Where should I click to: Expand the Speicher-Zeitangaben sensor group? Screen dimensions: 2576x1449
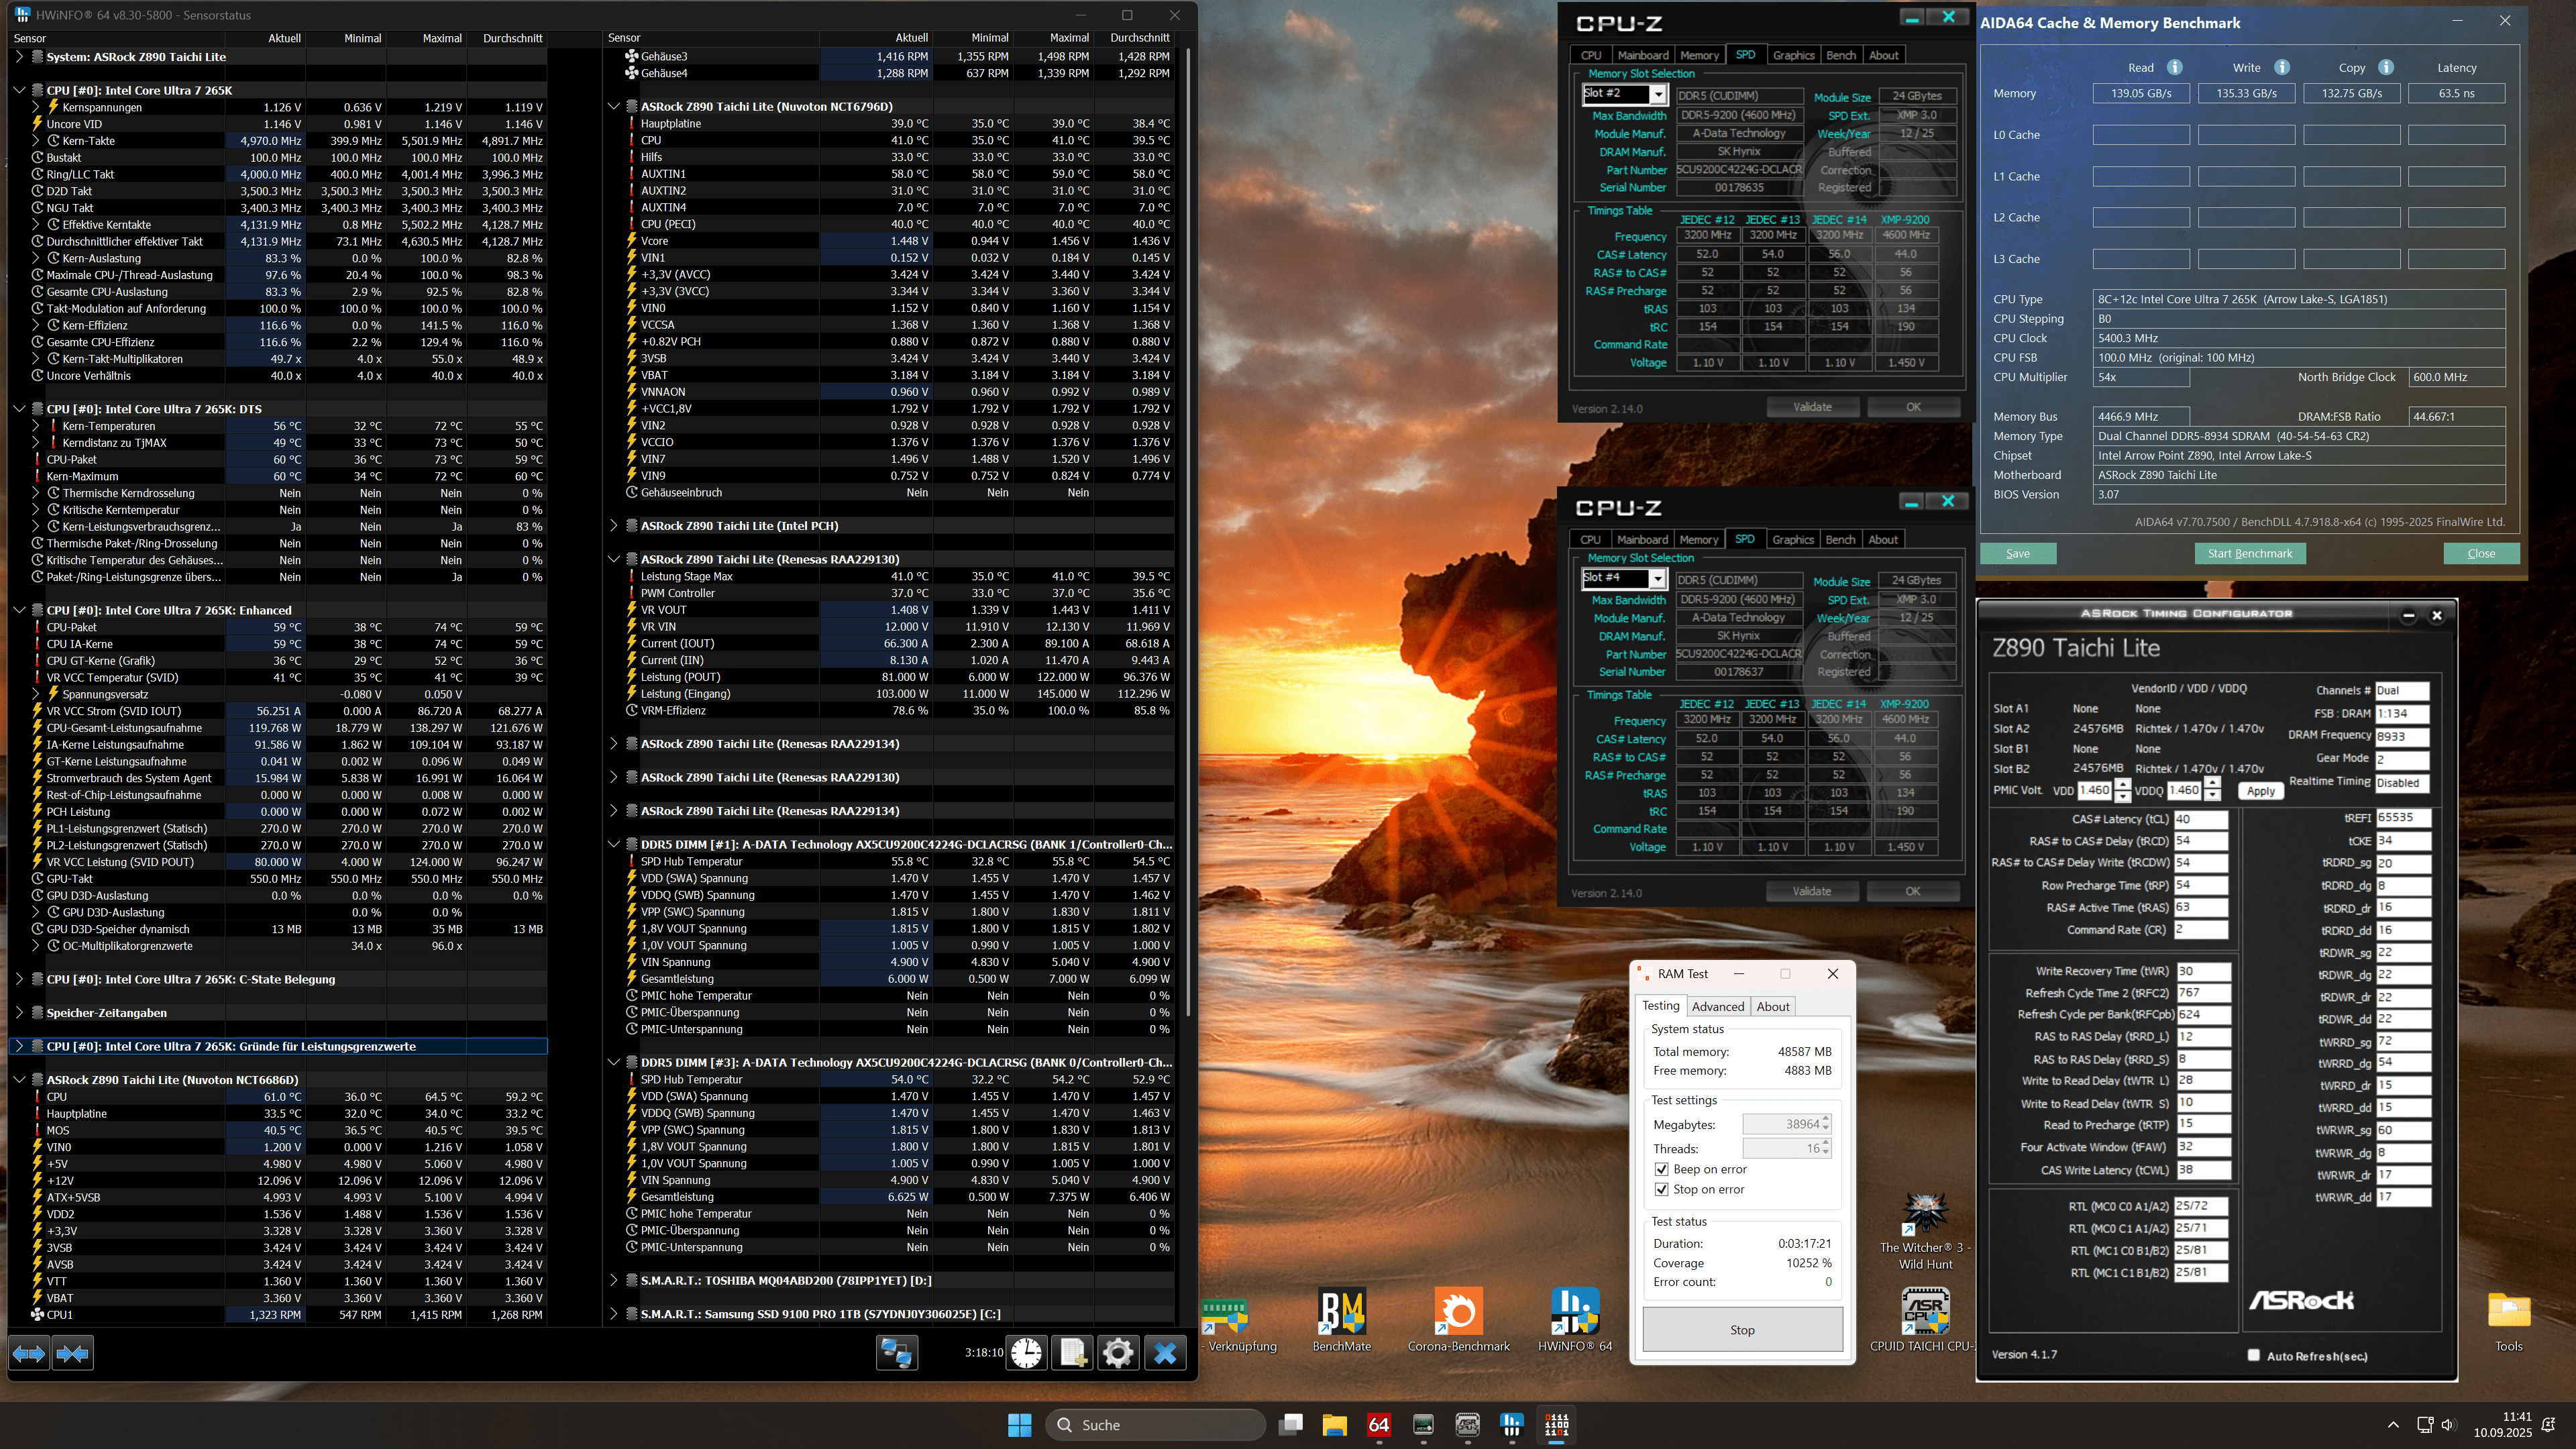click(x=19, y=1012)
